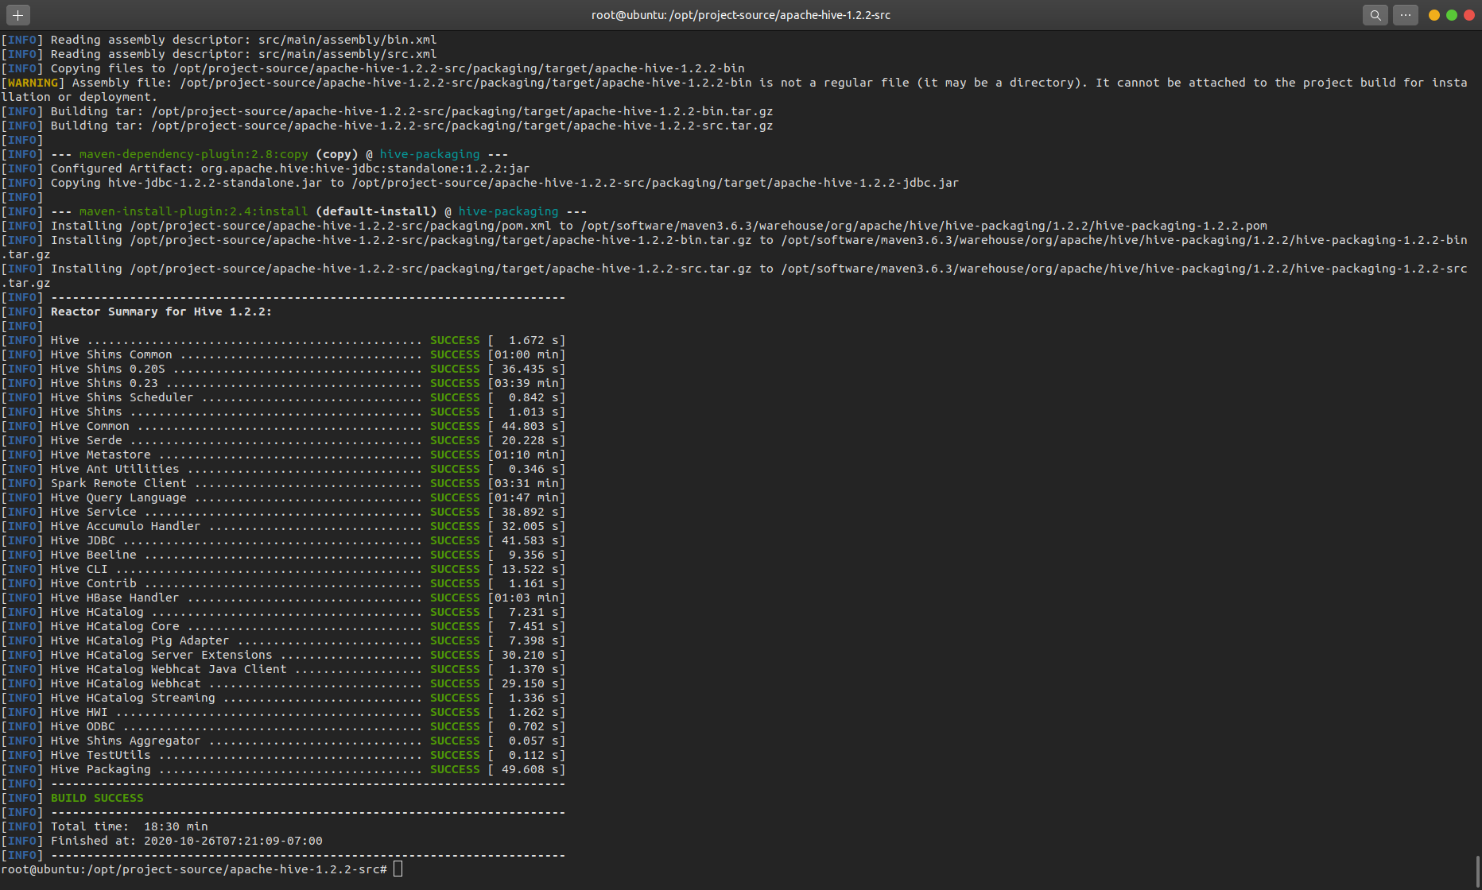Click the 'Hive HWI' summary row
Screen dimensions: 1482x890
pyautogui.click(x=284, y=712)
